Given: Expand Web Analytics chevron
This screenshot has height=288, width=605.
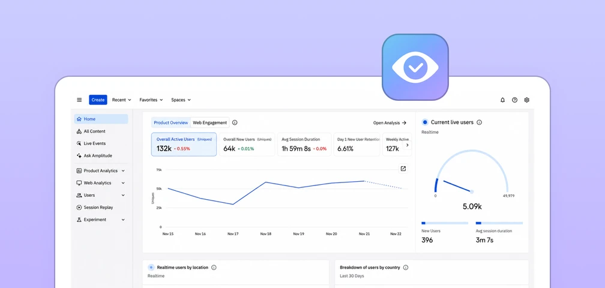Looking at the screenshot, I should click(x=123, y=183).
